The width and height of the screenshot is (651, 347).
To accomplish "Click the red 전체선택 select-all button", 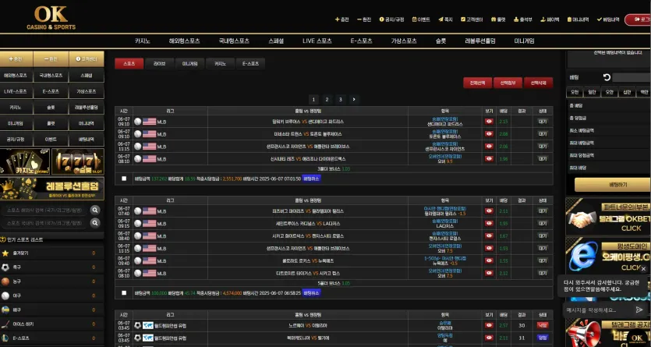I will [x=477, y=83].
